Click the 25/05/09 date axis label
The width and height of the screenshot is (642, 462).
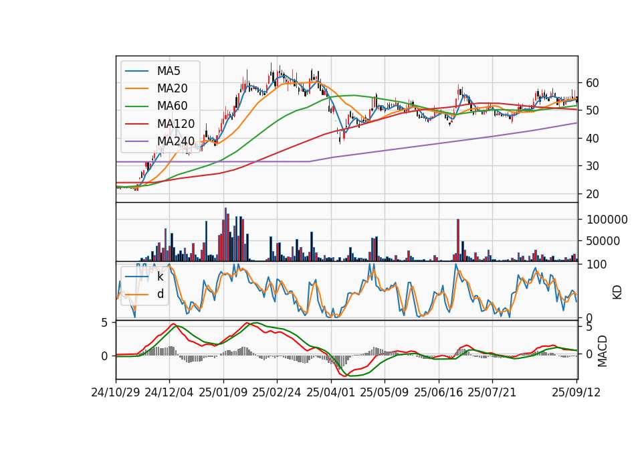[385, 393]
